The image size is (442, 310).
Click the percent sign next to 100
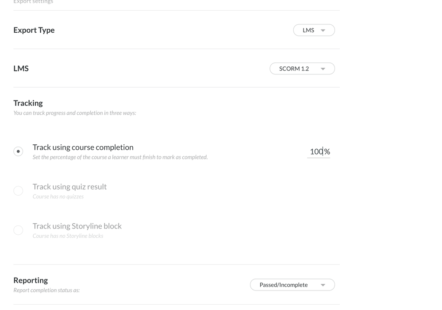[x=327, y=152]
